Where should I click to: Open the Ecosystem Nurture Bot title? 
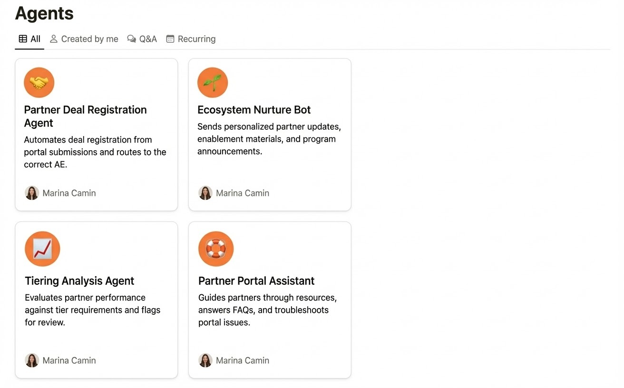254,110
